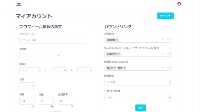Click the MASARU logo in header
Image resolution: width=199 pixels, height=112 pixels.
(19, 4)
